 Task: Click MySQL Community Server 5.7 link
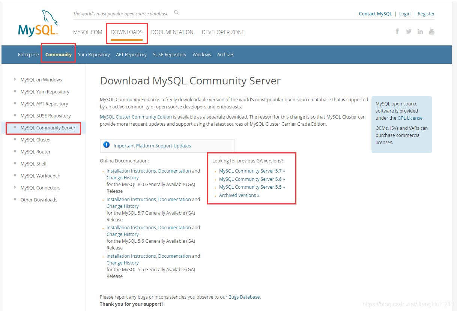coord(252,171)
